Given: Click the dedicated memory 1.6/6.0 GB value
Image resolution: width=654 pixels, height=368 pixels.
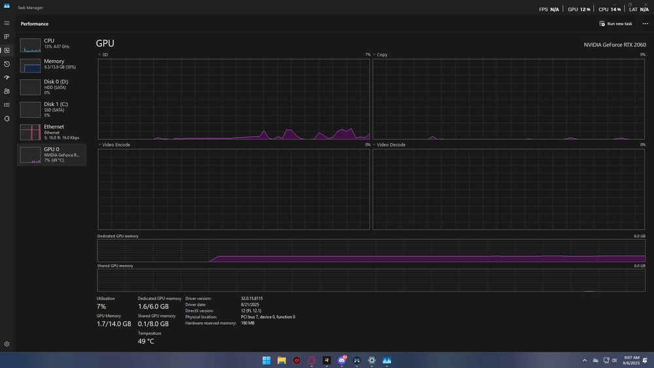Looking at the screenshot, I should (x=154, y=307).
